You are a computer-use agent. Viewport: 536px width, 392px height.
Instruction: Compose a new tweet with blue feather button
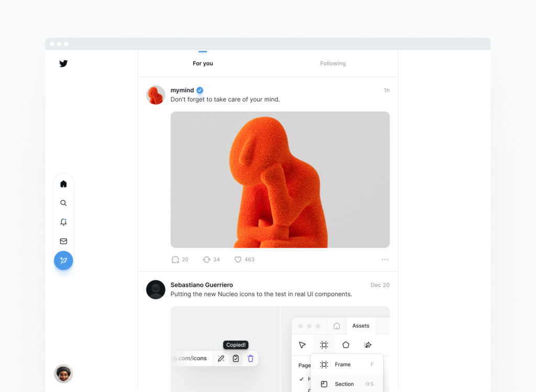pyautogui.click(x=63, y=260)
